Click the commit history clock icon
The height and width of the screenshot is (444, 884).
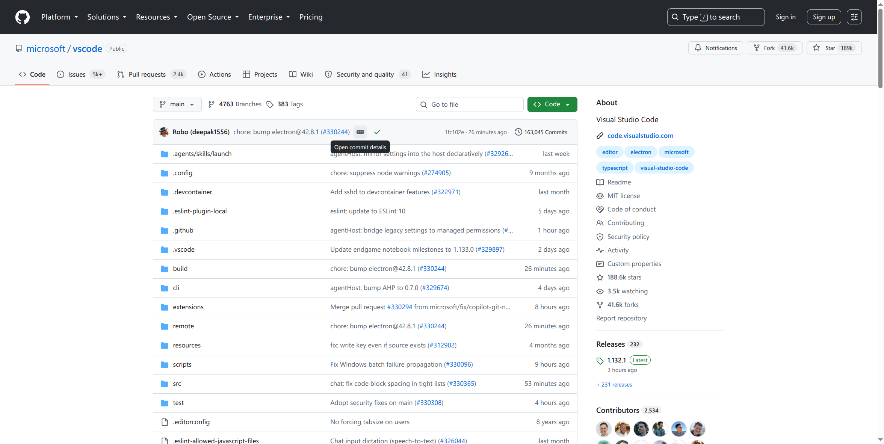click(518, 132)
